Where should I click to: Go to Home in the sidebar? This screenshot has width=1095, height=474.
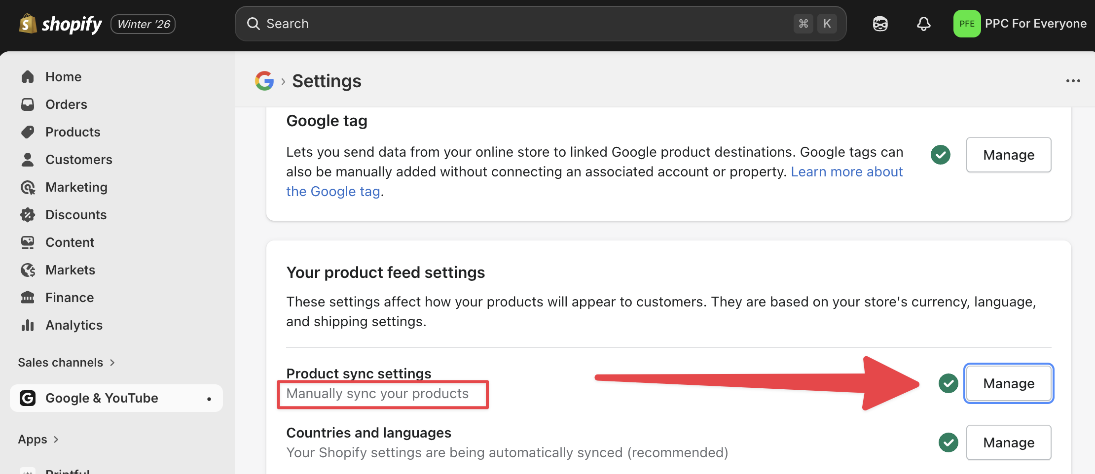pyautogui.click(x=63, y=77)
